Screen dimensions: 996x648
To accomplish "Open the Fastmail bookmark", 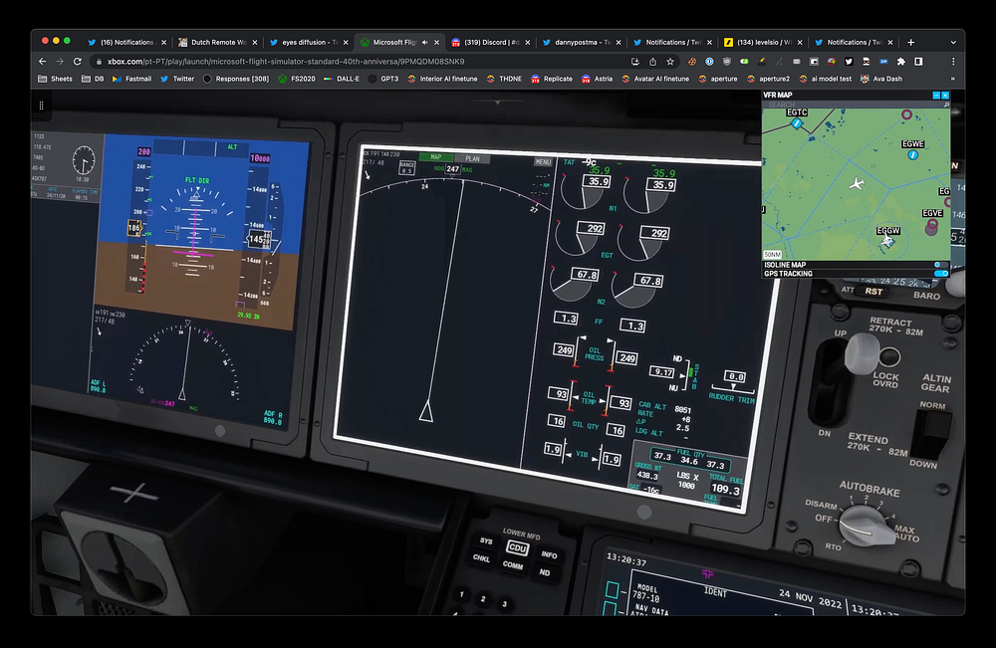I will (132, 79).
